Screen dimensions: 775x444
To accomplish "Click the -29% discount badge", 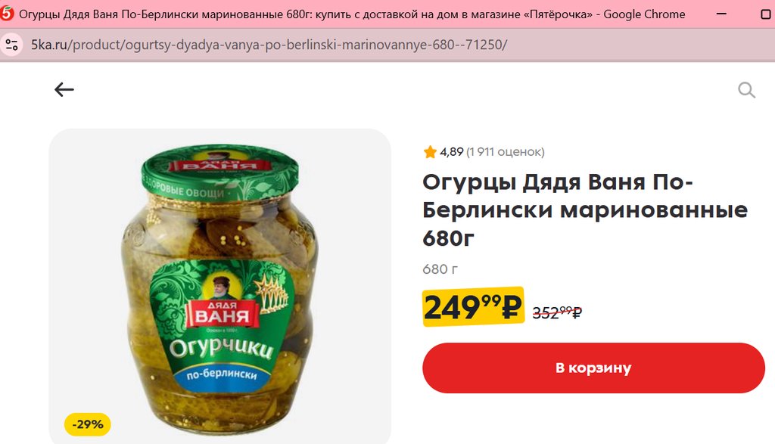I will 88,424.
